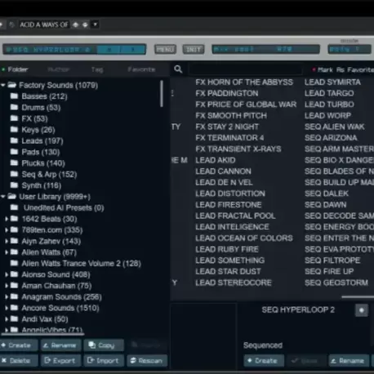Toggle Mark As Favorite

tap(343, 69)
